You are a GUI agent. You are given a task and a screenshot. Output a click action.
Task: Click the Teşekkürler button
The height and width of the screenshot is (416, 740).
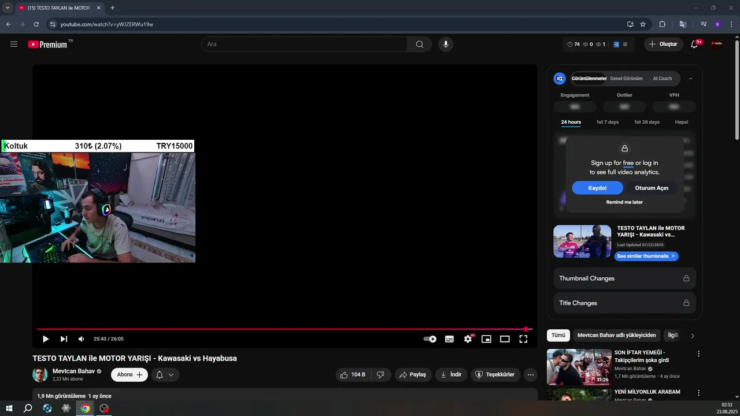point(495,374)
